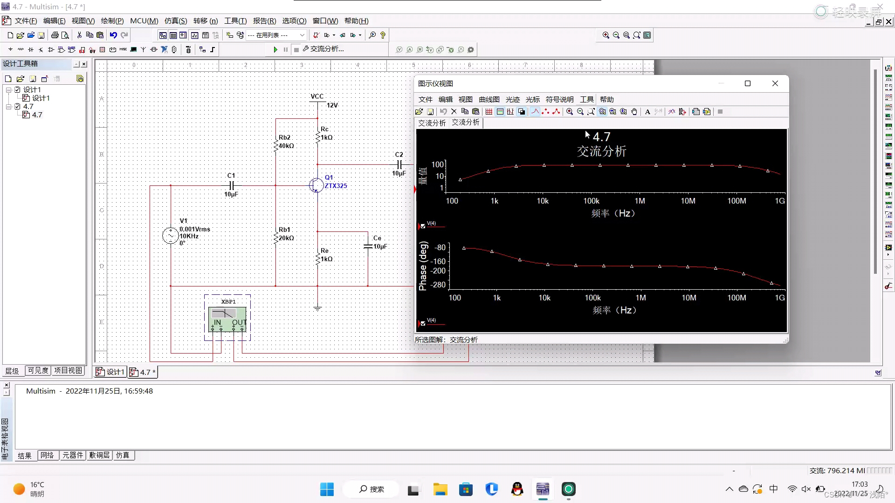The width and height of the screenshot is (895, 503).
Task: Toggle the checkbox beside V(4) trace
Action: pos(423,225)
